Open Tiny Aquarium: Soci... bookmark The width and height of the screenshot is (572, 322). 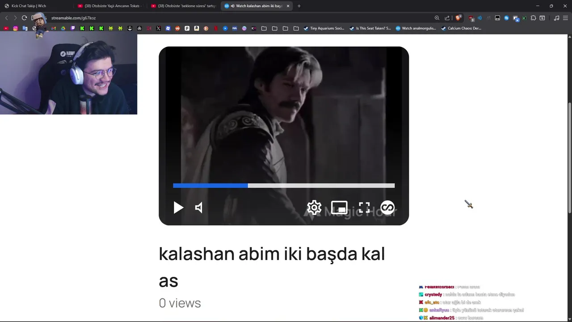pos(324,28)
